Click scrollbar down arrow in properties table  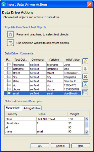[87, 132]
